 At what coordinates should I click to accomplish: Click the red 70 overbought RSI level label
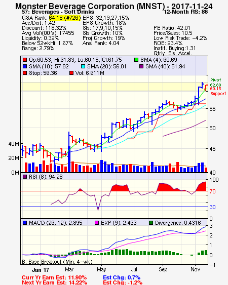tap(212, 191)
